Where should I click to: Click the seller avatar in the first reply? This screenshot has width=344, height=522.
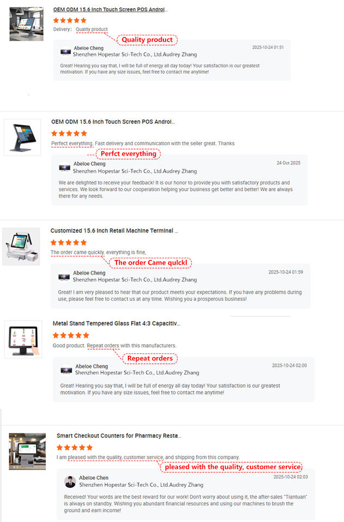[x=65, y=52]
